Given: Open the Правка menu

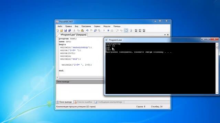Looking at the screenshot, I should coord(68,26).
